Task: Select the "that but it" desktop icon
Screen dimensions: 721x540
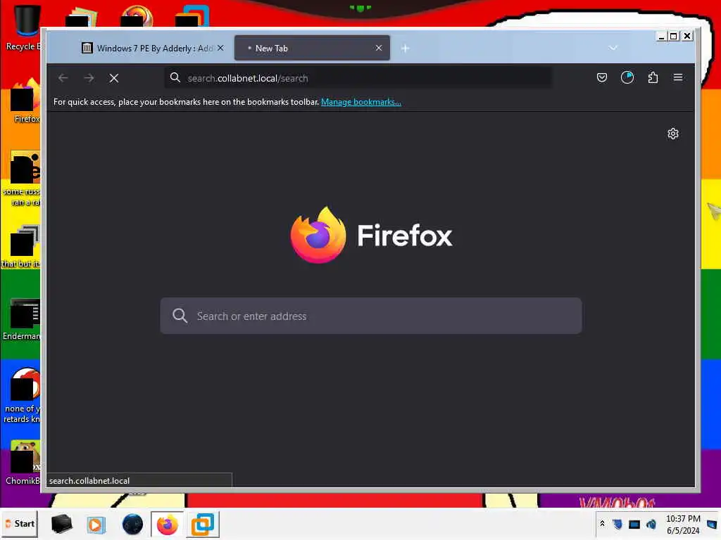Action: (x=22, y=247)
